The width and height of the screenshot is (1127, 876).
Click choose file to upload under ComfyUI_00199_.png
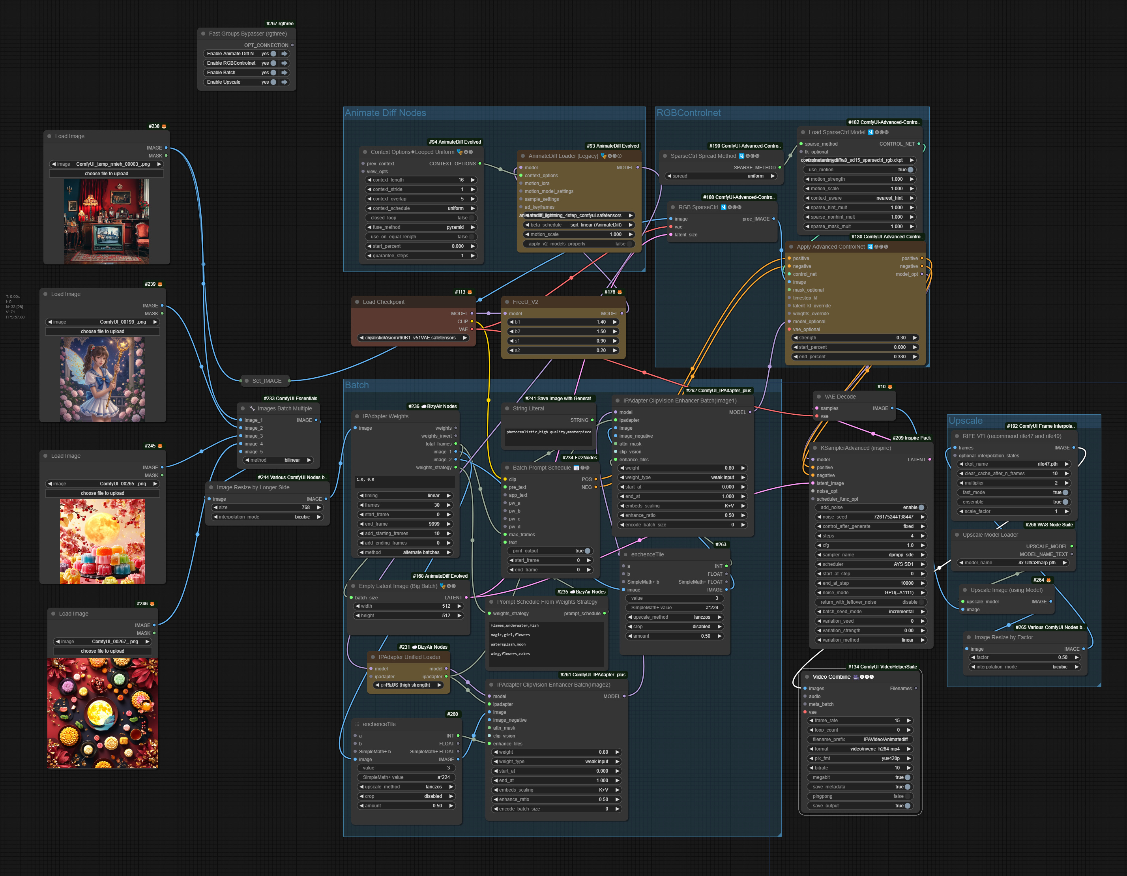pyautogui.click(x=103, y=332)
